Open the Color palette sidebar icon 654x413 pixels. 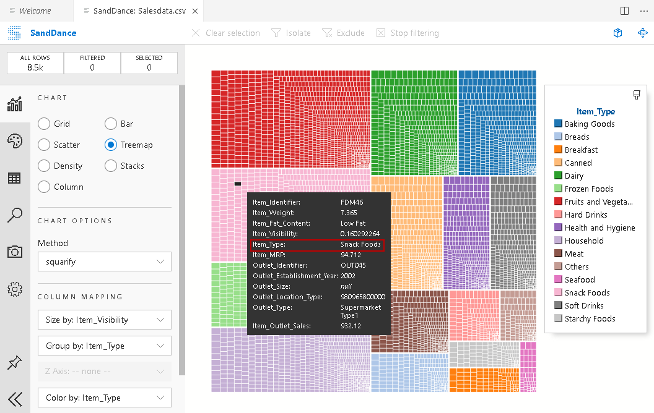[15, 142]
